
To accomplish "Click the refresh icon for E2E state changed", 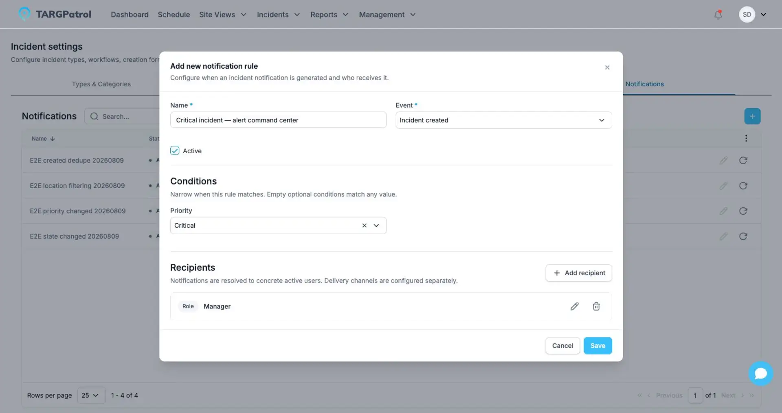I will click(743, 236).
